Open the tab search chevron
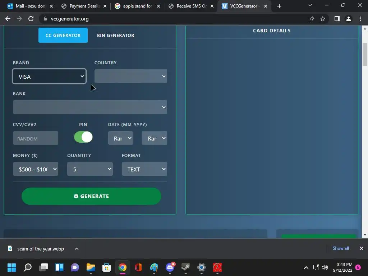The width and height of the screenshot is (368, 276). click(310, 5)
